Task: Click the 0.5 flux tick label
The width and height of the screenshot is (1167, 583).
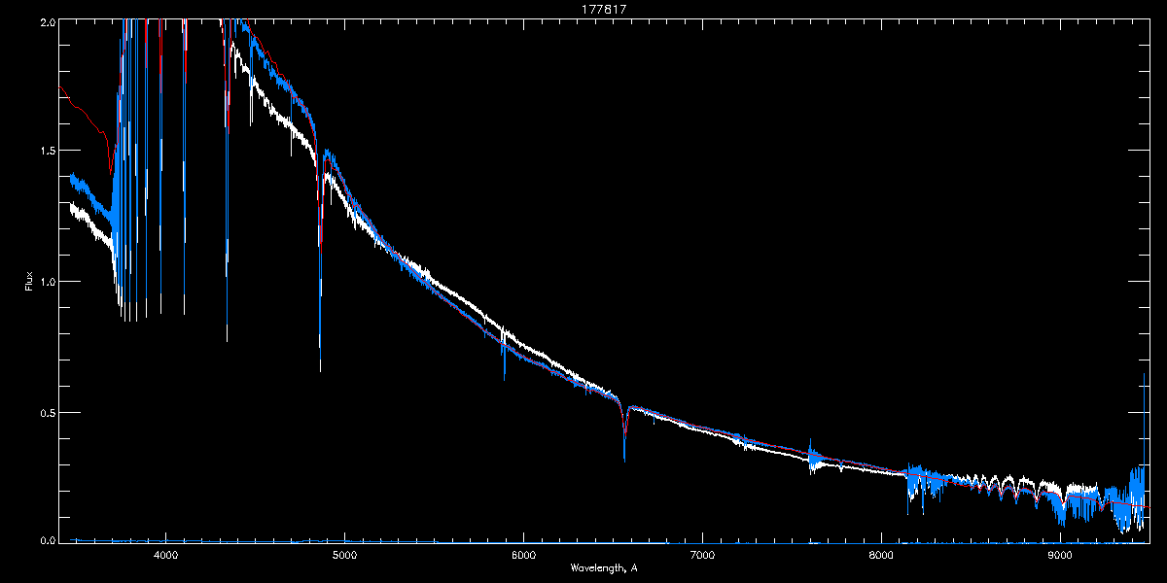Action: click(x=47, y=412)
